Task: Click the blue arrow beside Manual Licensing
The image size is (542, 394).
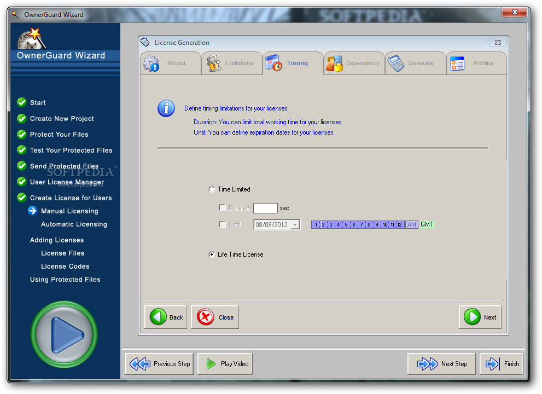Action: click(32, 211)
